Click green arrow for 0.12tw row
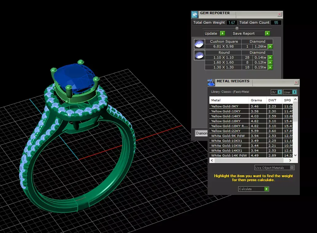Viewport: 317px width, 233px height. point(270,62)
